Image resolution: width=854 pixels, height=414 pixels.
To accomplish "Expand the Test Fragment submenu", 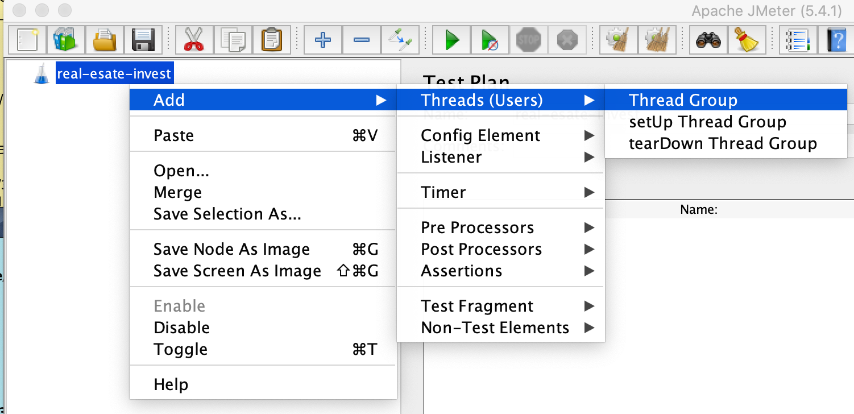I will coord(501,306).
